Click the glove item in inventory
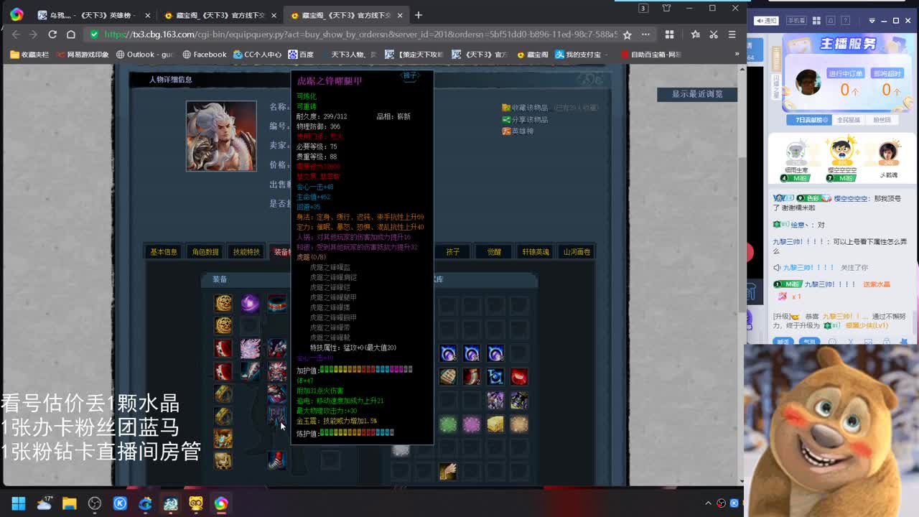This screenshot has height=517, width=919. pos(448,471)
